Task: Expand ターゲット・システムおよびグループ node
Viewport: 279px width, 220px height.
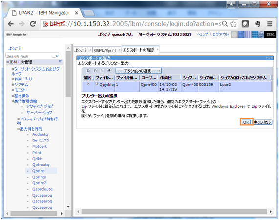Action: tap(13, 69)
